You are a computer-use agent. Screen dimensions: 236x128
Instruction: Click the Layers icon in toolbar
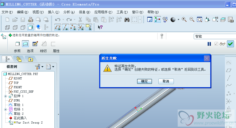[223, 20]
